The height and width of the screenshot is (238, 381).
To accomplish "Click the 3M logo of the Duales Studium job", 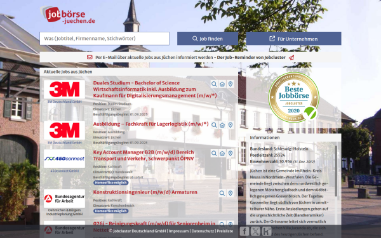I will click(64, 89).
